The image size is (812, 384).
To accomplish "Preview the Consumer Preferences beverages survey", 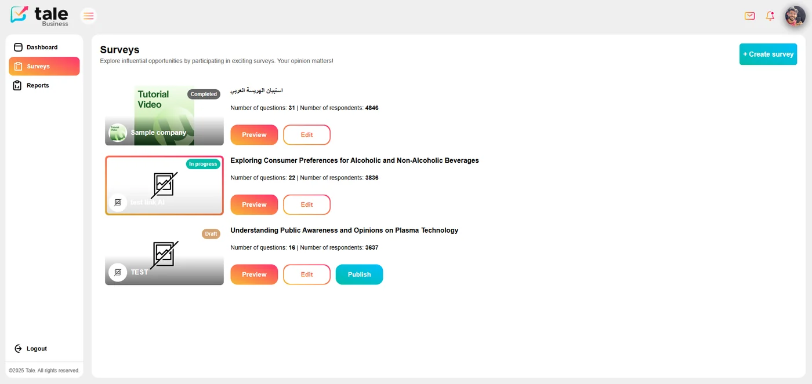I will point(254,204).
